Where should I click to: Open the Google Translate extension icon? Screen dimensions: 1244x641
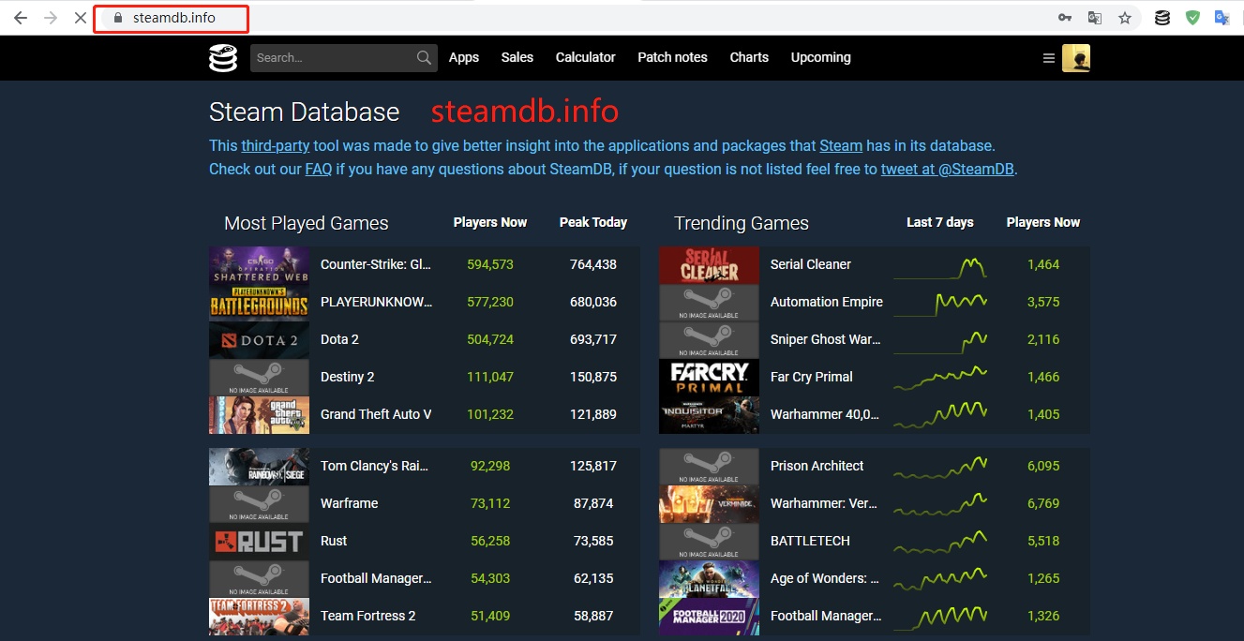(1222, 18)
